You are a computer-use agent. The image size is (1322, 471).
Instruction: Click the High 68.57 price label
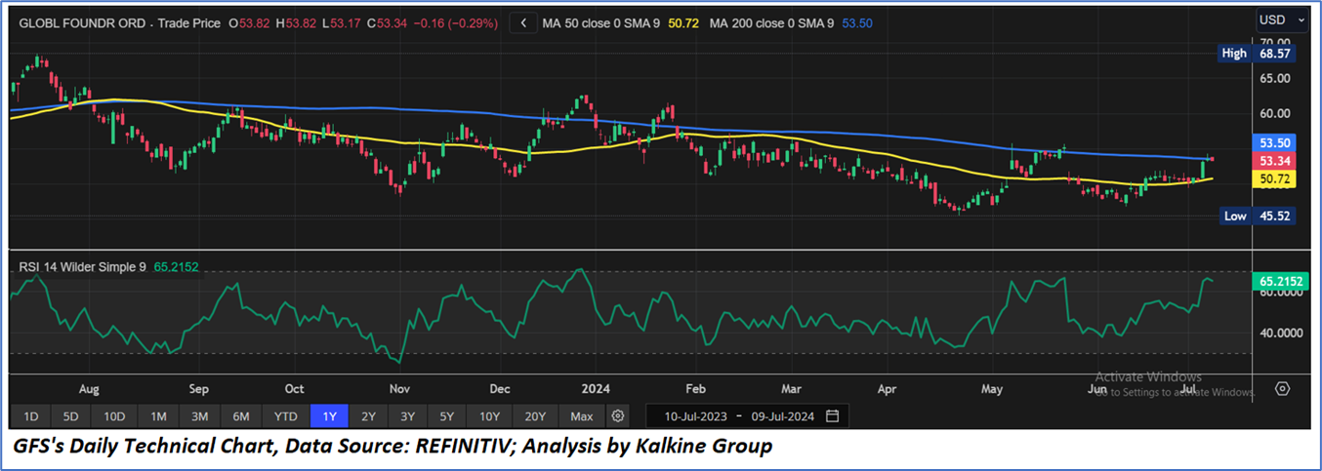tap(1258, 54)
